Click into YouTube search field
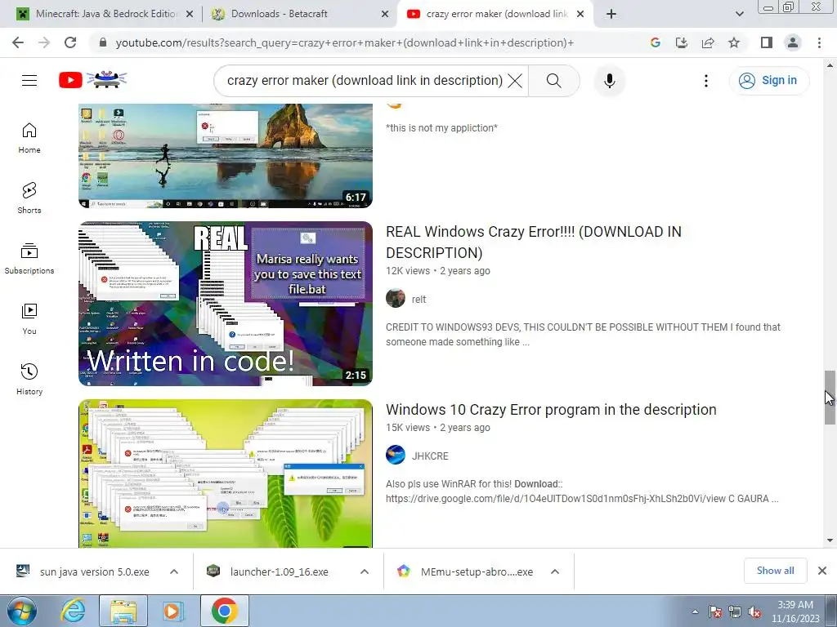Image resolution: width=837 pixels, height=627 pixels. click(364, 81)
